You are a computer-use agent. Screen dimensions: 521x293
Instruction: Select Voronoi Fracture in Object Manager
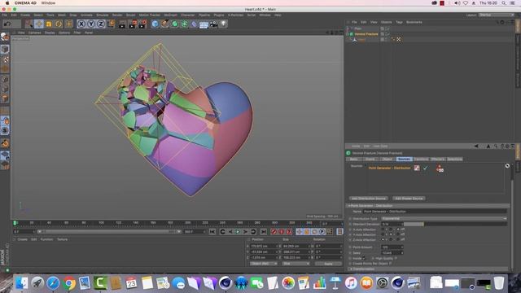tap(366, 34)
